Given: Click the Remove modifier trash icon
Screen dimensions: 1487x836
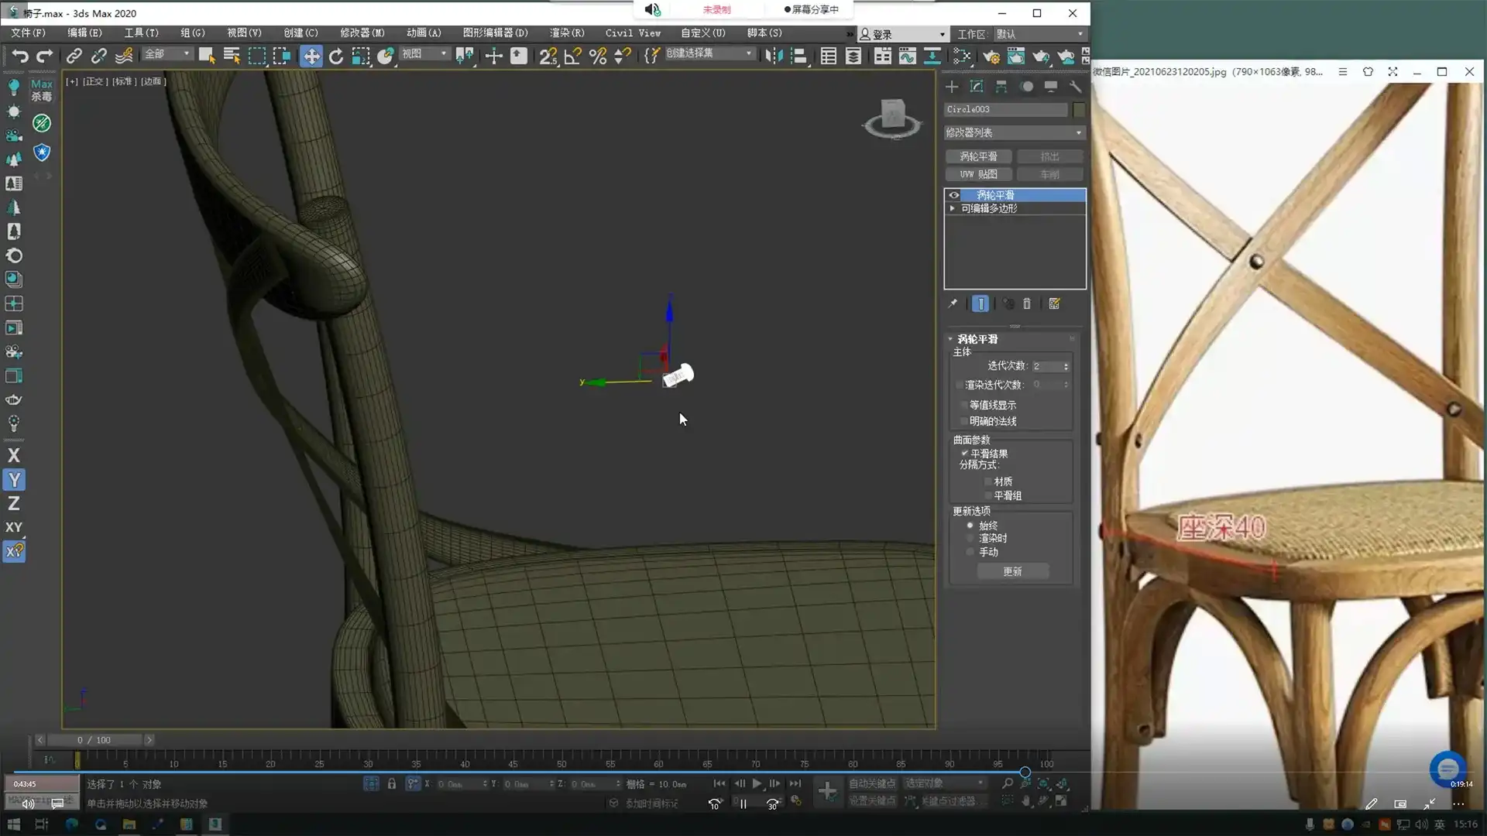Looking at the screenshot, I should pyautogui.click(x=1027, y=304).
